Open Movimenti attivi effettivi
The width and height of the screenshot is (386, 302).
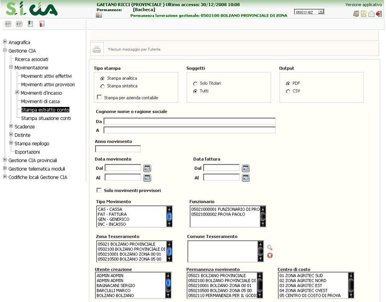46,76
